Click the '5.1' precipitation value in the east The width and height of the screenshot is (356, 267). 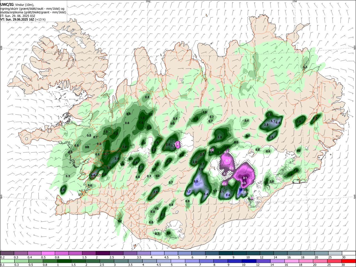click(273, 121)
